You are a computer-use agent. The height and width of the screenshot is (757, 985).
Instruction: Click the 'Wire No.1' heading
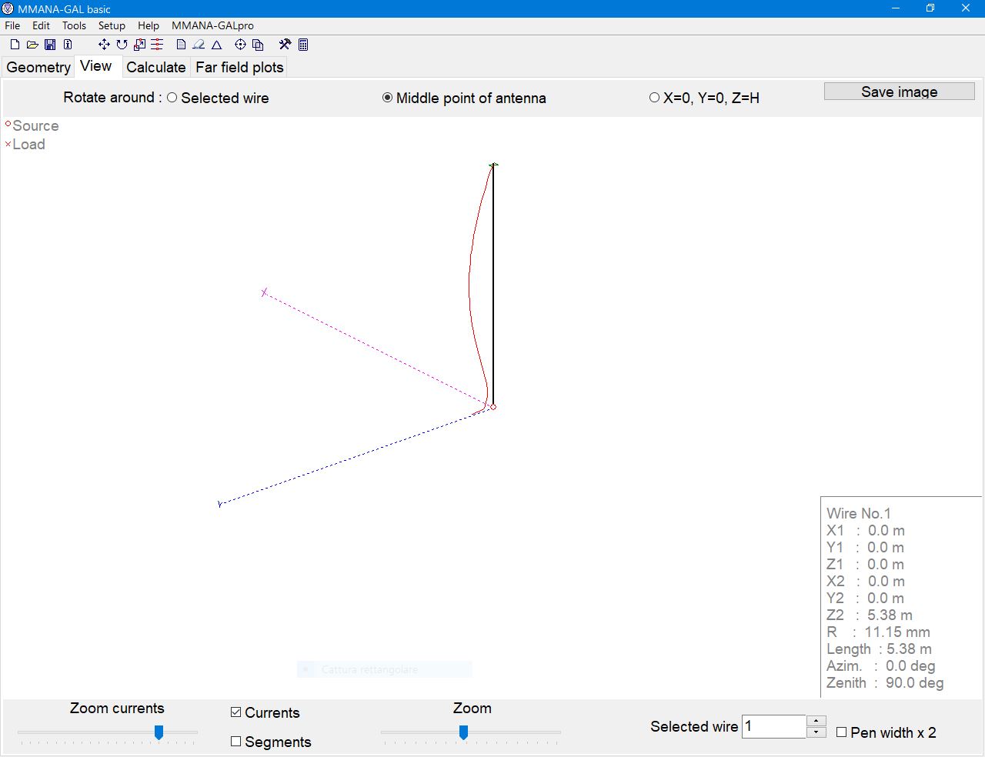pos(859,513)
